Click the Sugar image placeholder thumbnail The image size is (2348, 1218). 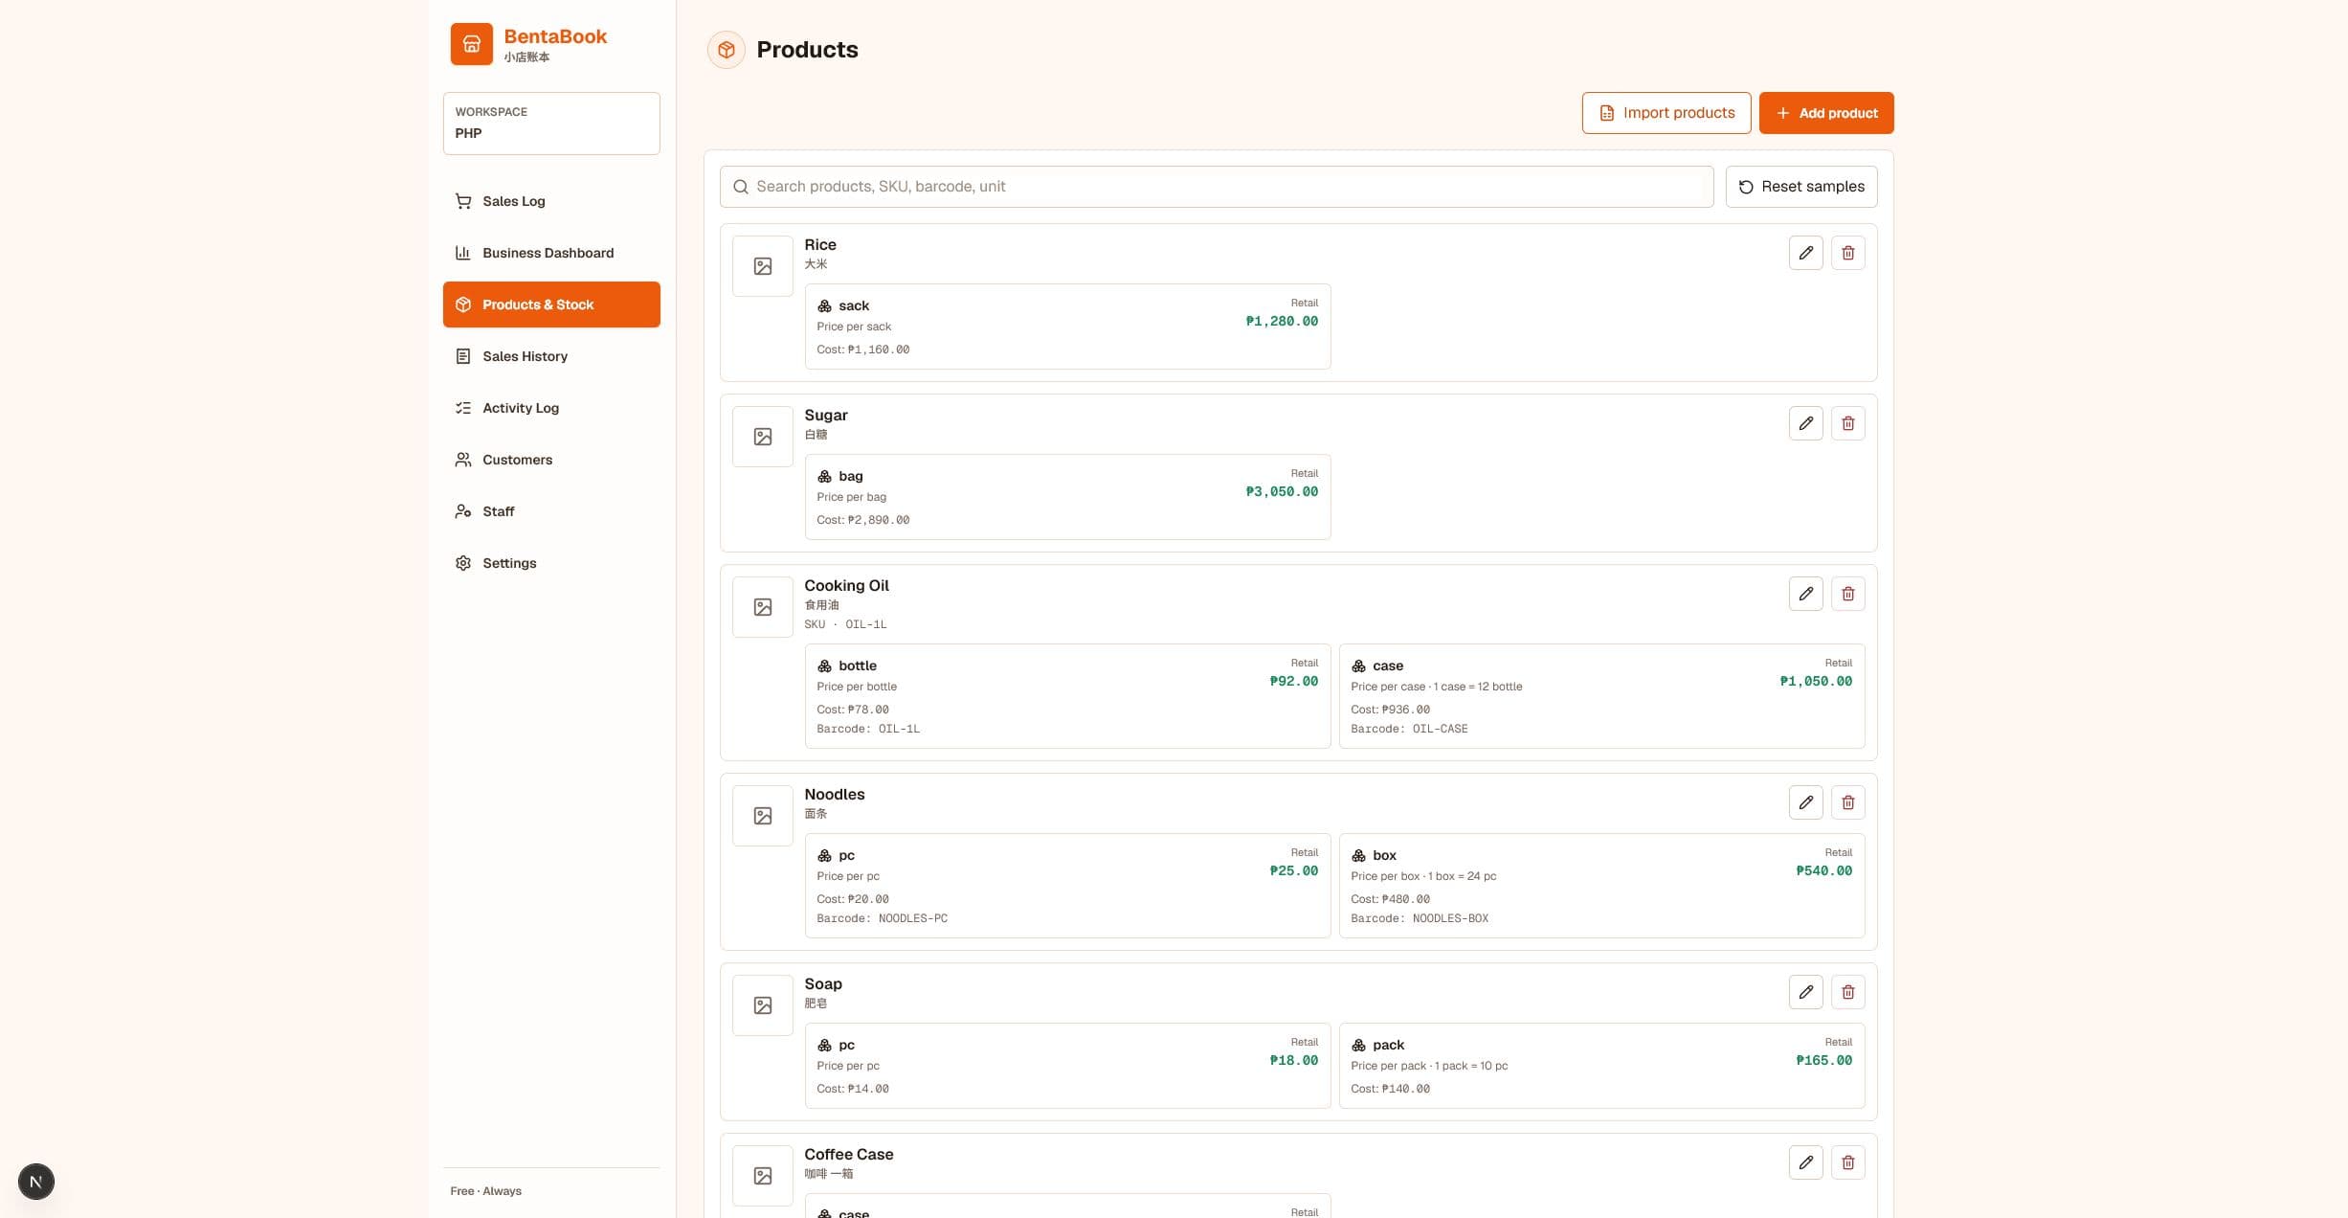pyautogui.click(x=762, y=437)
